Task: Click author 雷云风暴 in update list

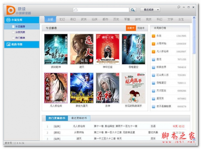Action: tap(153, 132)
